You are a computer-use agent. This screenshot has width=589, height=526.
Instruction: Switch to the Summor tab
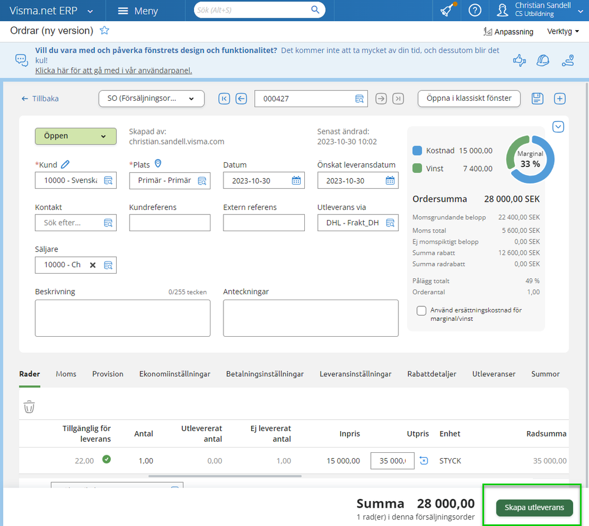[x=545, y=374]
